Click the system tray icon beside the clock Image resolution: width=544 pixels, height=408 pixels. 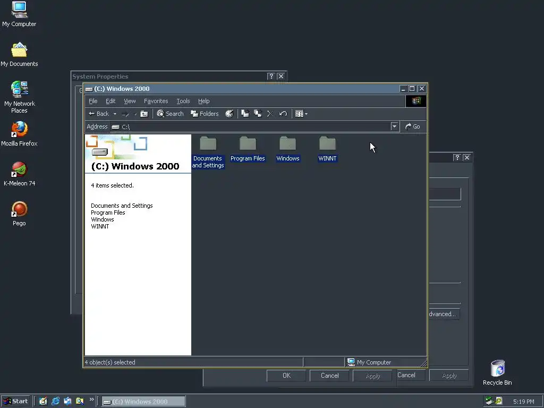coord(499,401)
